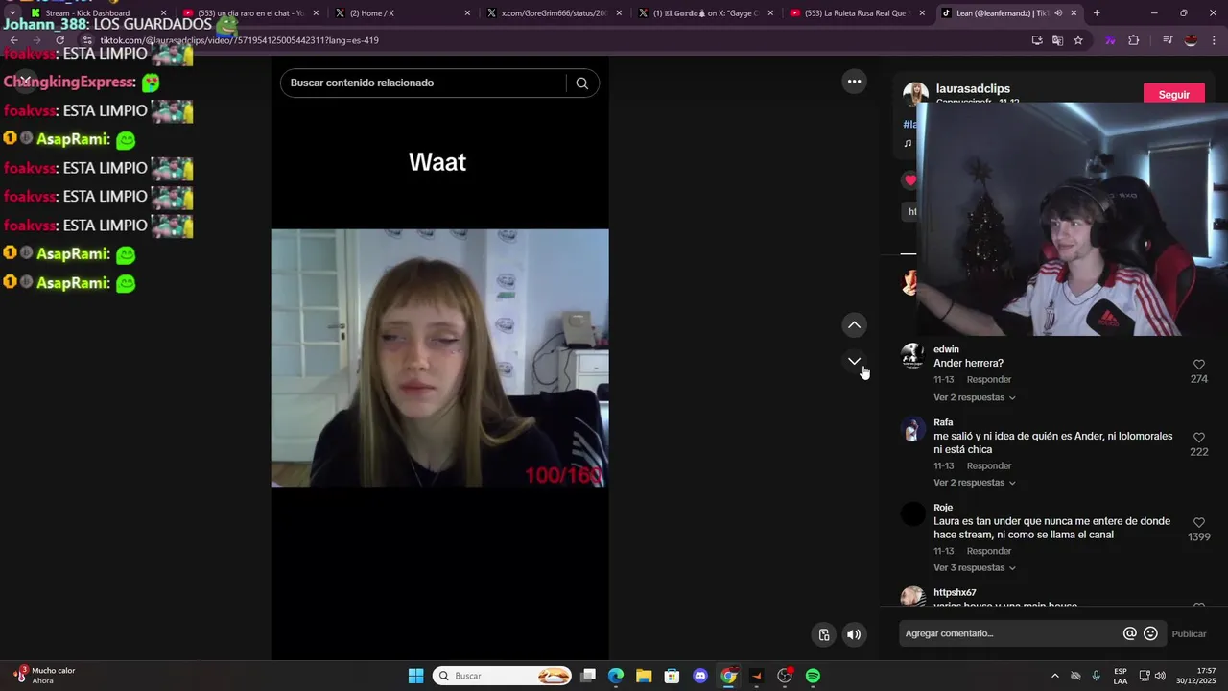Reload the page with refresh icon

(59, 40)
